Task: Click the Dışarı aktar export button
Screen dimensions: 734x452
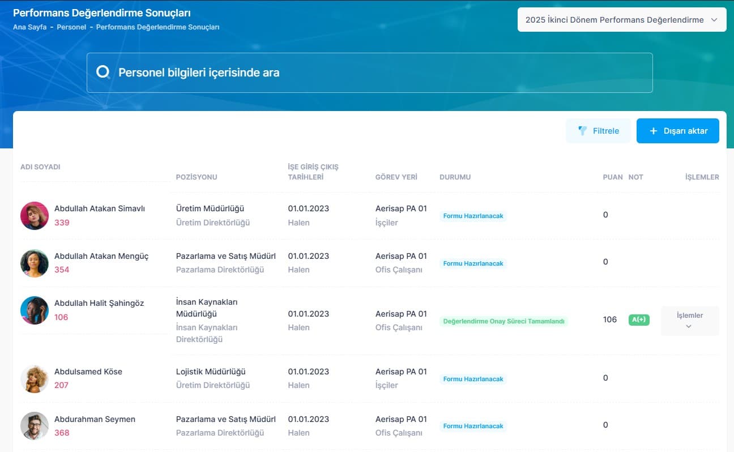Action: pyautogui.click(x=677, y=130)
